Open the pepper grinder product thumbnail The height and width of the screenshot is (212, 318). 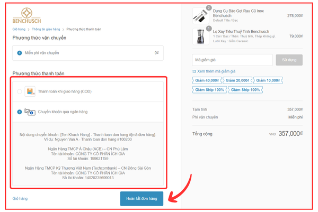click(200, 36)
